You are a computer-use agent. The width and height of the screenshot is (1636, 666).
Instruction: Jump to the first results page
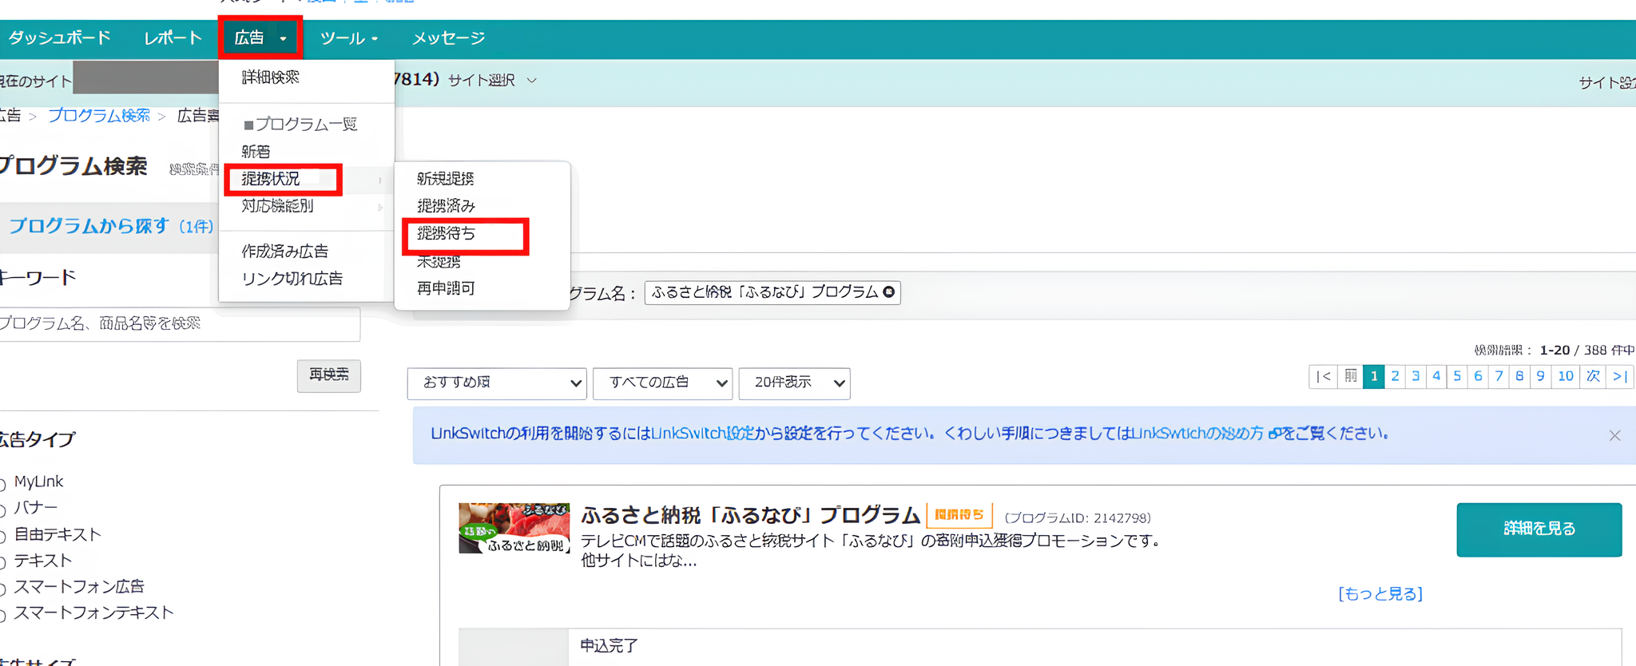(1323, 376)
